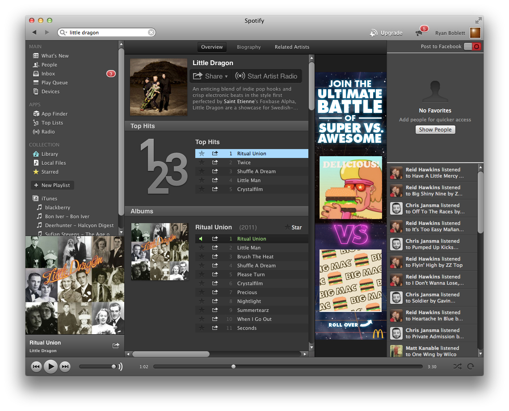Star Ritual Union in Top Hits

pyautogui.click(x=202, y=154)
